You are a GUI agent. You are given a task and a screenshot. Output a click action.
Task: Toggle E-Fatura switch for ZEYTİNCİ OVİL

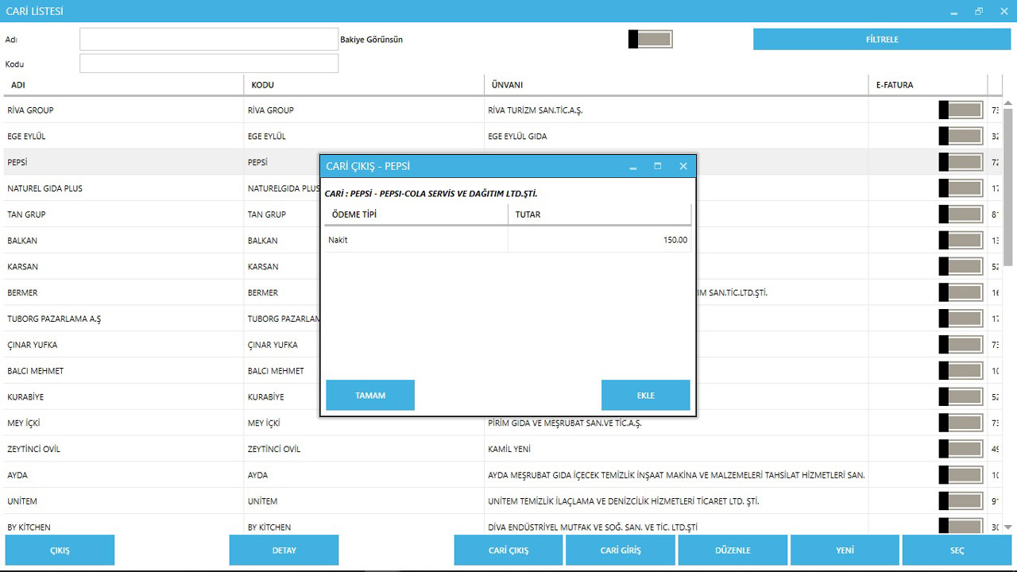tap(961, 449)
